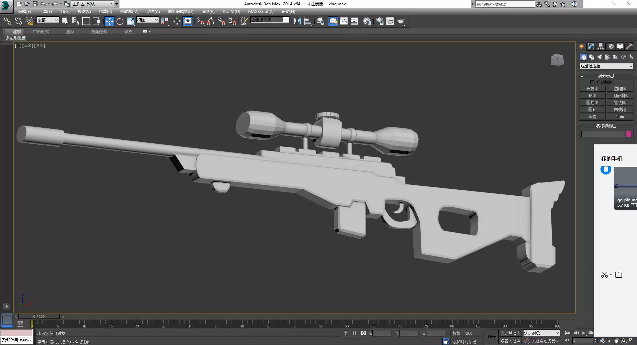Click the Mirror tool icon

(297, 21)
